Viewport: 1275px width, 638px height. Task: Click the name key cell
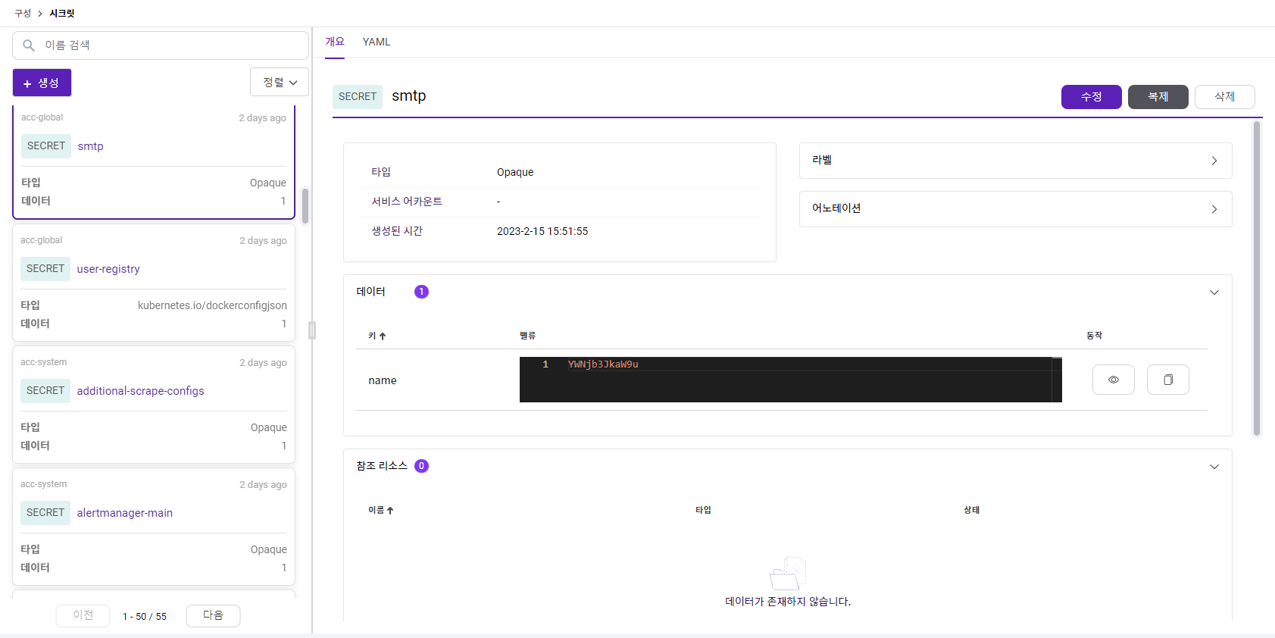point(383,381)
